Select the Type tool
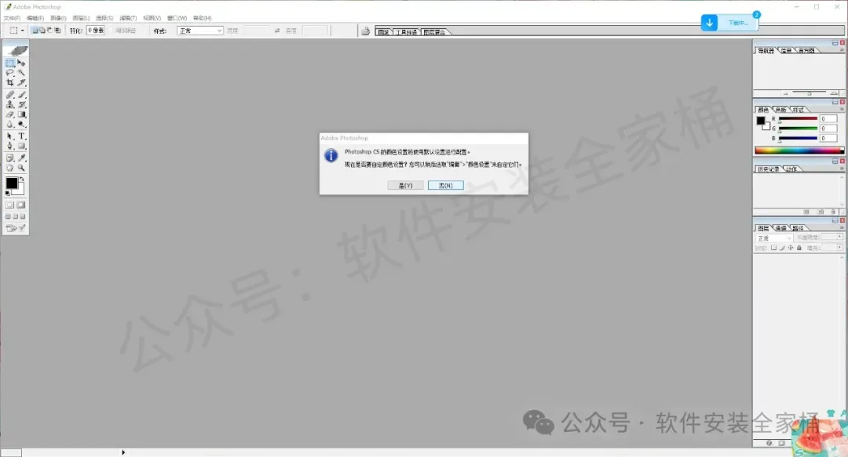Viewport: 848px width, 457px height. (x=21, y=136)
